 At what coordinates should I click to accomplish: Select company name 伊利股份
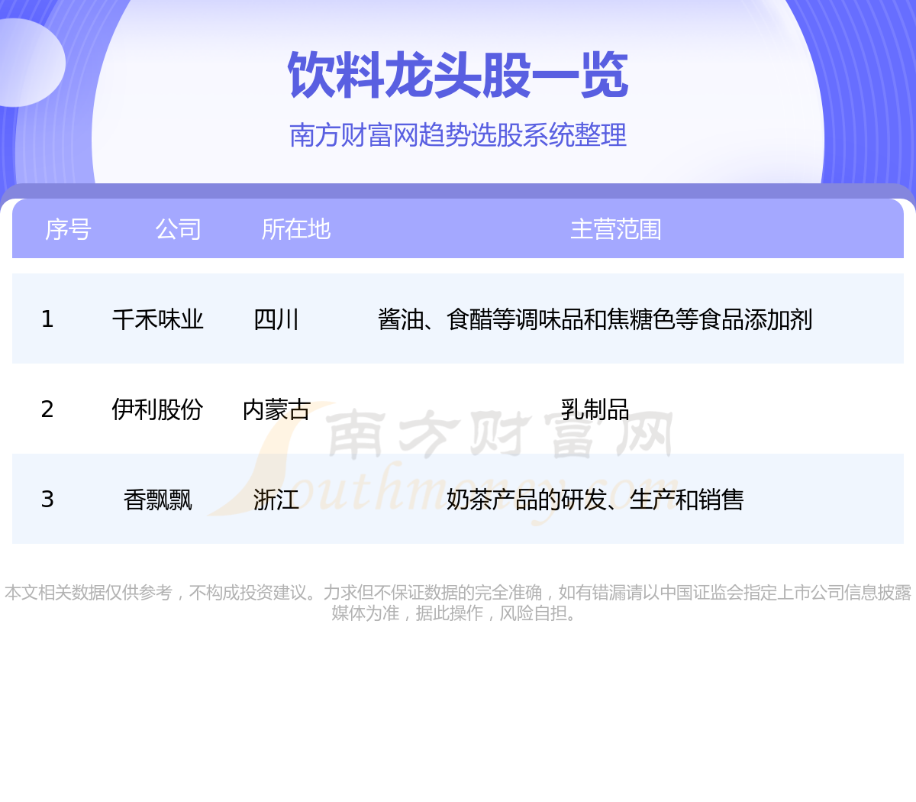158,409
